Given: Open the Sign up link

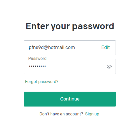Looking at the screenshot, I should coord(92,114).
